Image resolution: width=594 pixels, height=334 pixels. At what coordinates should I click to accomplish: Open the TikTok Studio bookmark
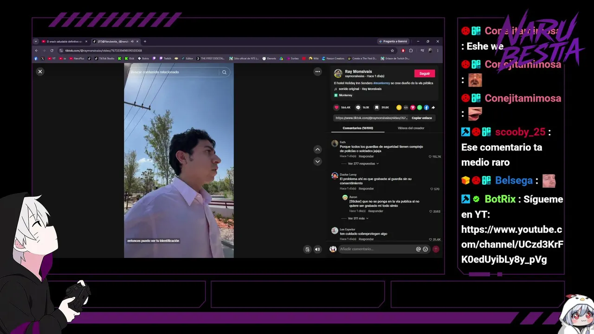coord(104,58)
